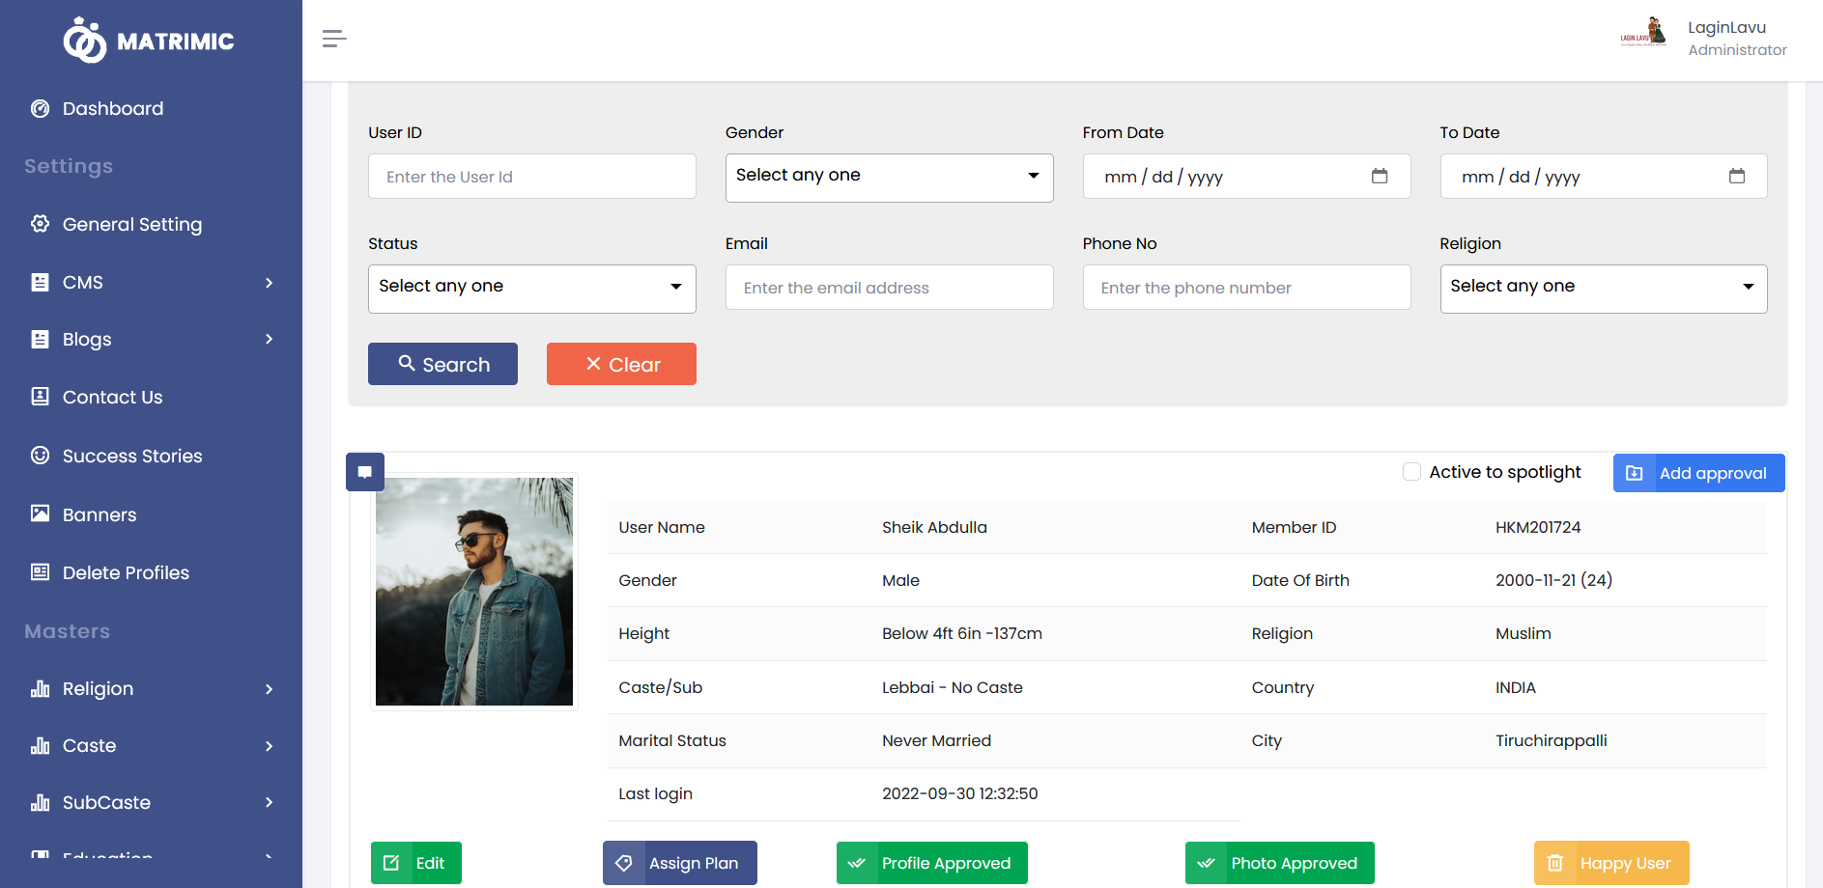Enable the Active to spotlight checkbox

1411,472
